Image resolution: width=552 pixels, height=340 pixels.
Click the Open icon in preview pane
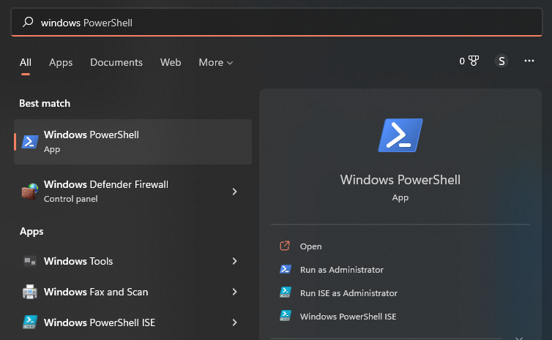point(285,246)
